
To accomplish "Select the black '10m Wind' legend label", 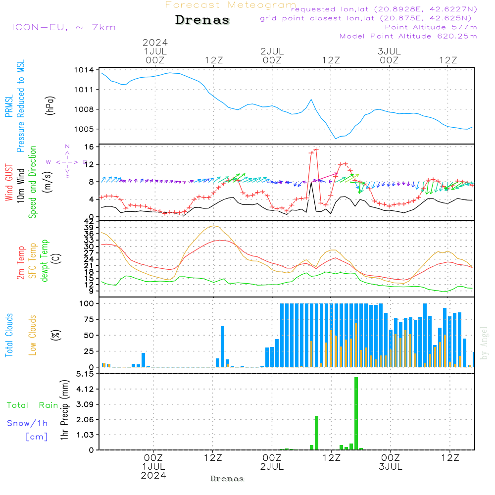I will point(20,186).
